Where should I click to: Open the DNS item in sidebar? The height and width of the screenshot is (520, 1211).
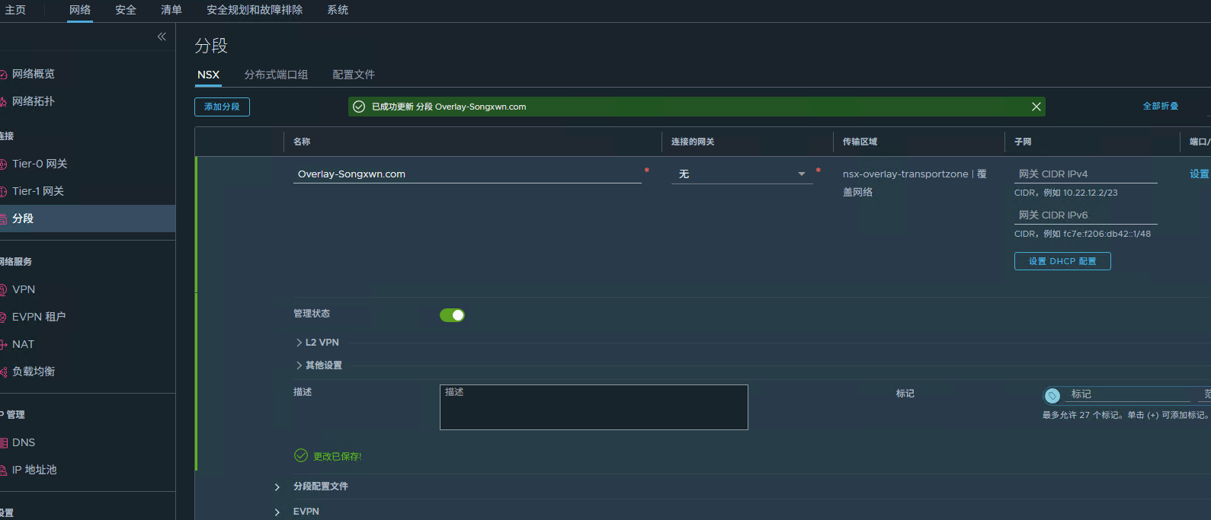click(x=24, y=442)
